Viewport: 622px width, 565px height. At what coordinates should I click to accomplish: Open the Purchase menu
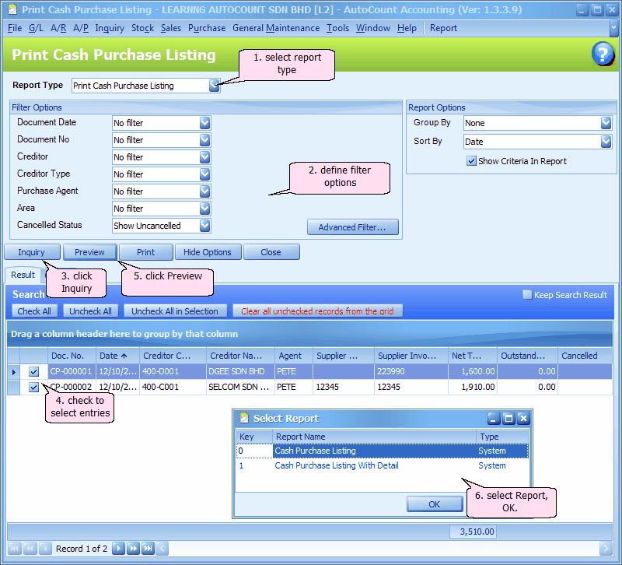207,28
